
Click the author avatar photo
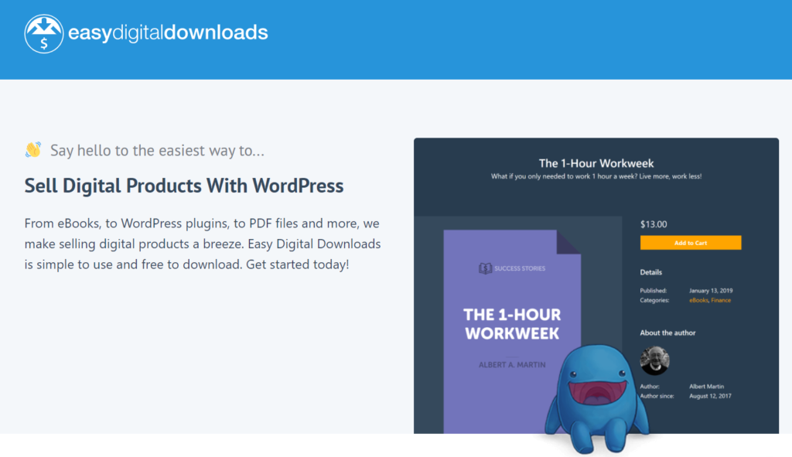[654, 360]
